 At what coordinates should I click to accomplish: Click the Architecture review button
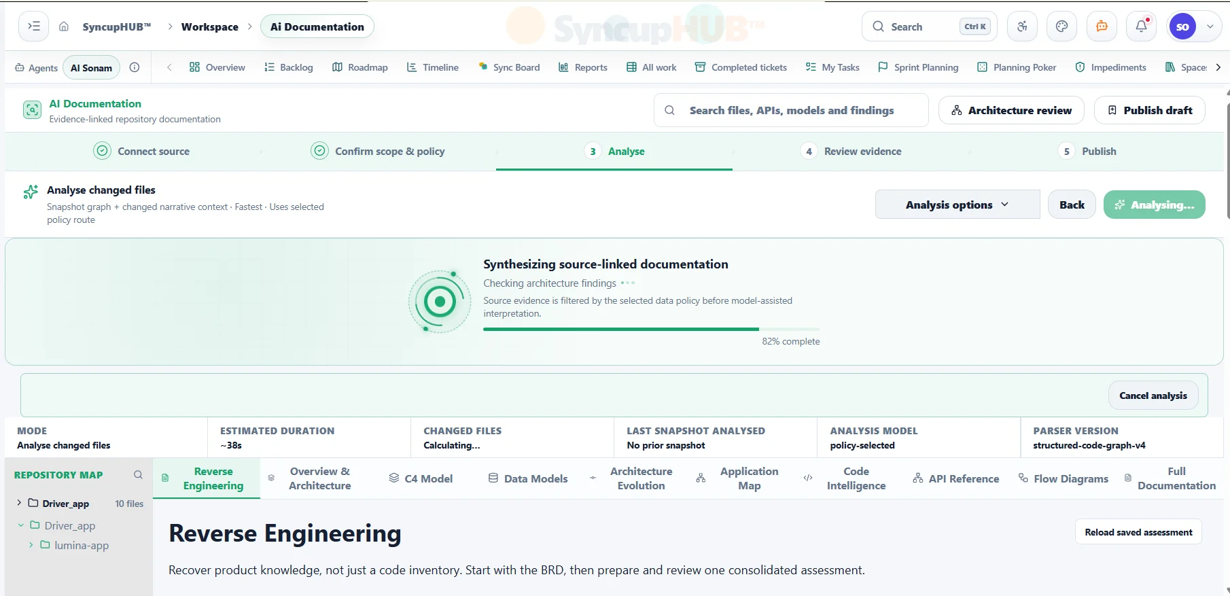(1011, 110)
